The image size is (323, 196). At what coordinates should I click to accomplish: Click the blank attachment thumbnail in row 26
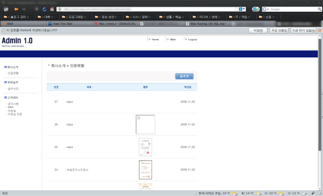point(145,125)
